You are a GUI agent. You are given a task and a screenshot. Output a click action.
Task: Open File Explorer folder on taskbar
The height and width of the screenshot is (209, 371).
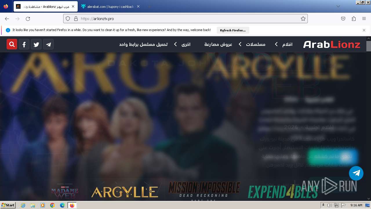(x=33, y=205)
